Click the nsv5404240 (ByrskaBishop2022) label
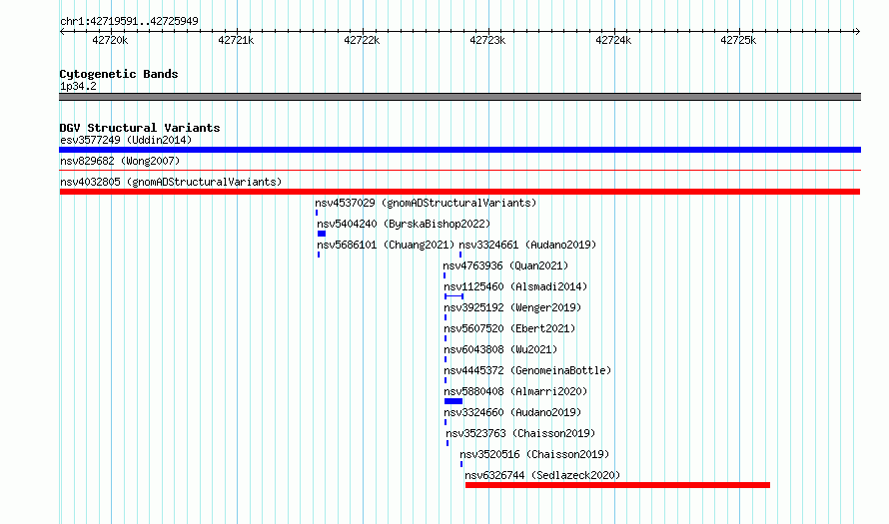 pos(404,224)
